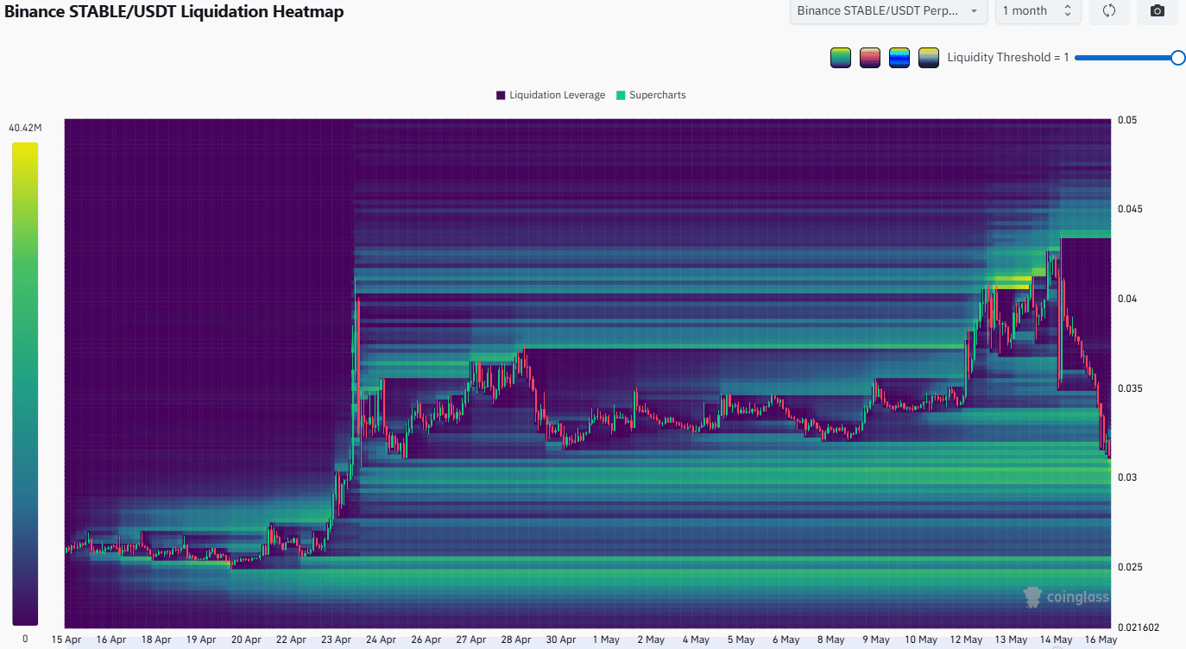
Task: Click the Liquidity Threshold slider handle
Action: tap(1178, 58)
